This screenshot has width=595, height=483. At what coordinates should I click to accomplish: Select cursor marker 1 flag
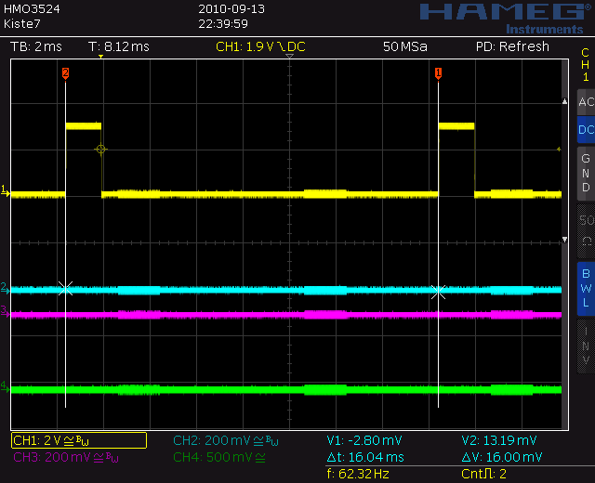click(438, 73)
